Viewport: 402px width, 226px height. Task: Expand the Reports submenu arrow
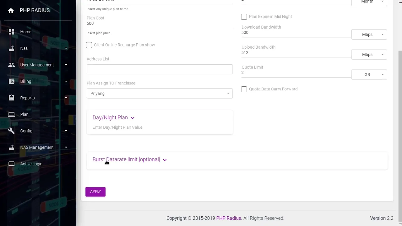pyautogui.click(x=66, y=98)
